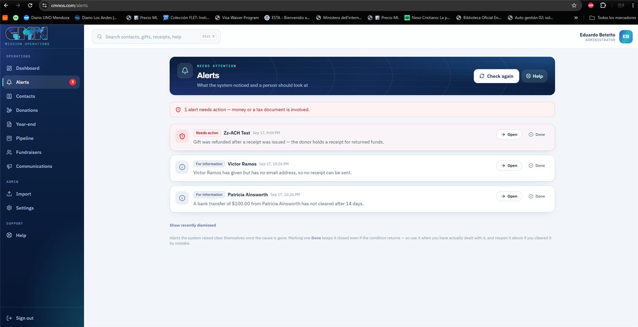Expand the hidden bookmarks chevron
Image resolution: width=638 pixels, height=327 pixels.
576,18
